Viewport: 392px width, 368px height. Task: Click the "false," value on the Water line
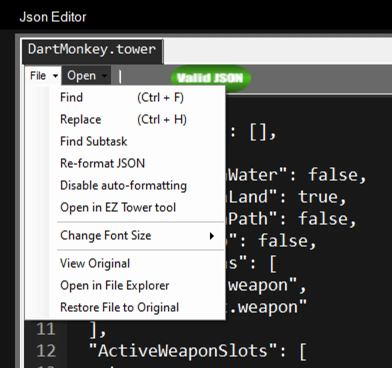point(337,175)
